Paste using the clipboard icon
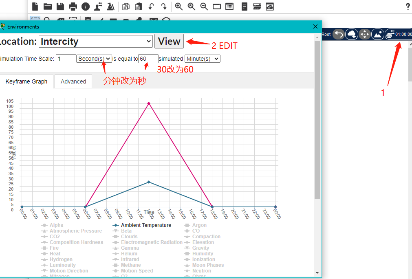 [x=138, y=6]
